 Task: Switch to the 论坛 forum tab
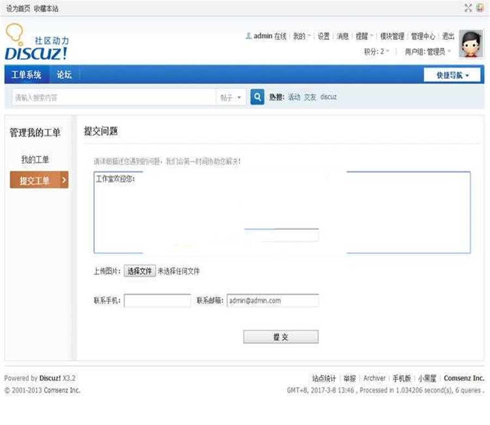[64, 74]
